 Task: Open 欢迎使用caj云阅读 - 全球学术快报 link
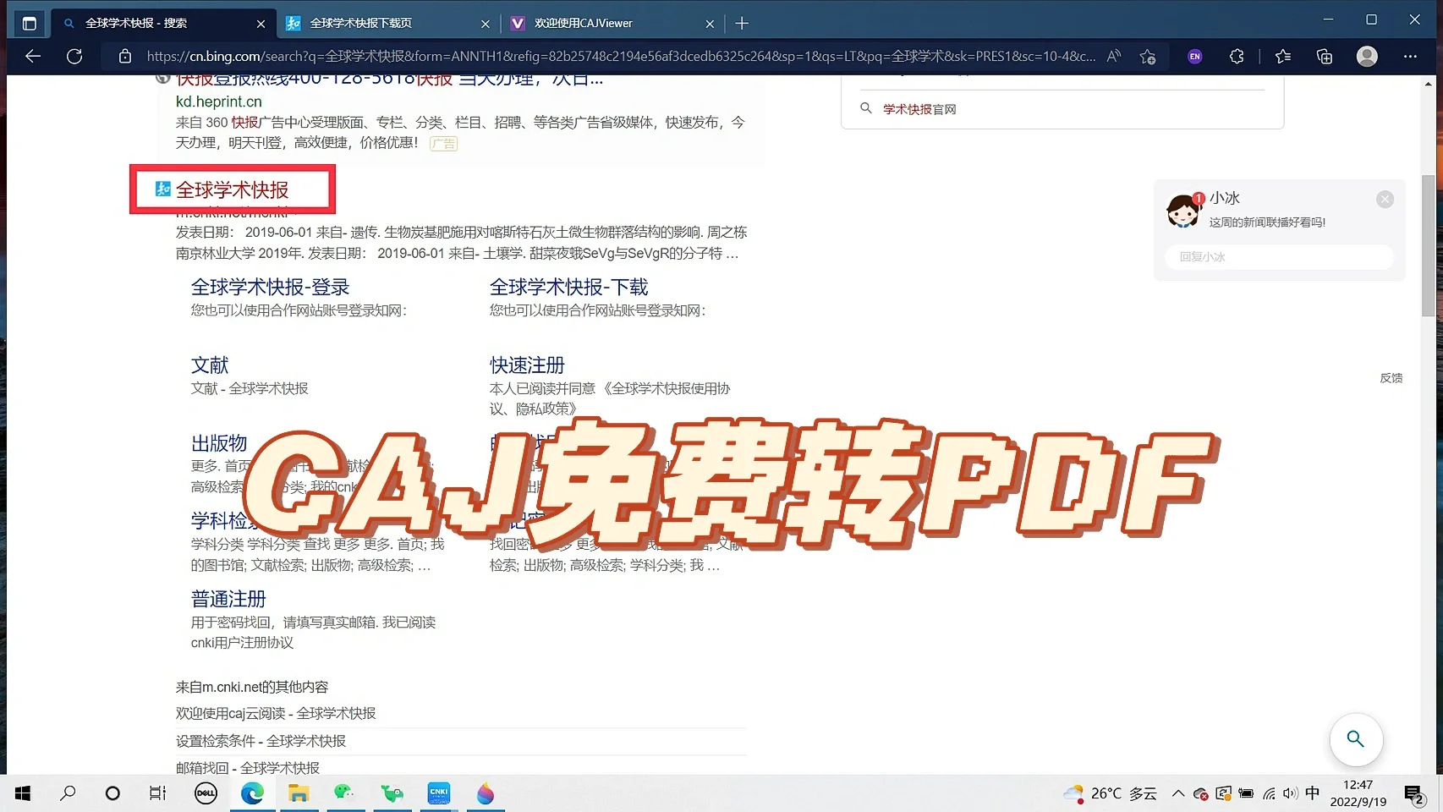click(x=276, y=713)
